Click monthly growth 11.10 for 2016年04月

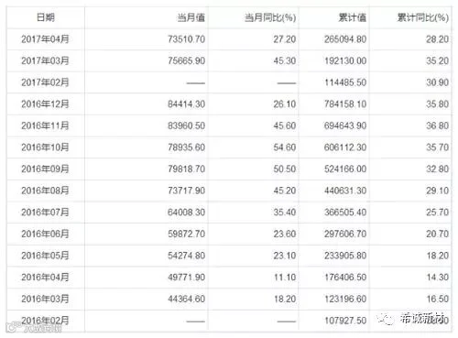coord(285,278)
